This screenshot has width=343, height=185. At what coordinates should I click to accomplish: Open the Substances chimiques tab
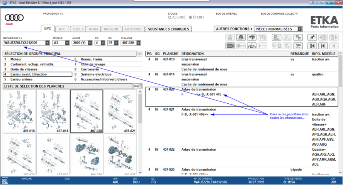[168, 29]
